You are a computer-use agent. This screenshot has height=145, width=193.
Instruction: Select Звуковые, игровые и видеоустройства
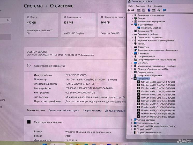tap(156, 41)
